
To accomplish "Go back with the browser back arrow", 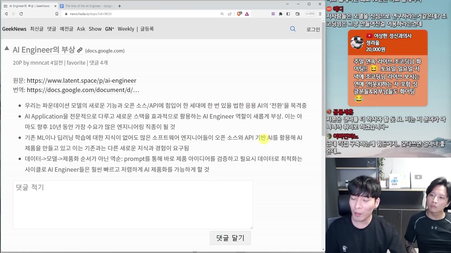I will (x=6, y=14).
